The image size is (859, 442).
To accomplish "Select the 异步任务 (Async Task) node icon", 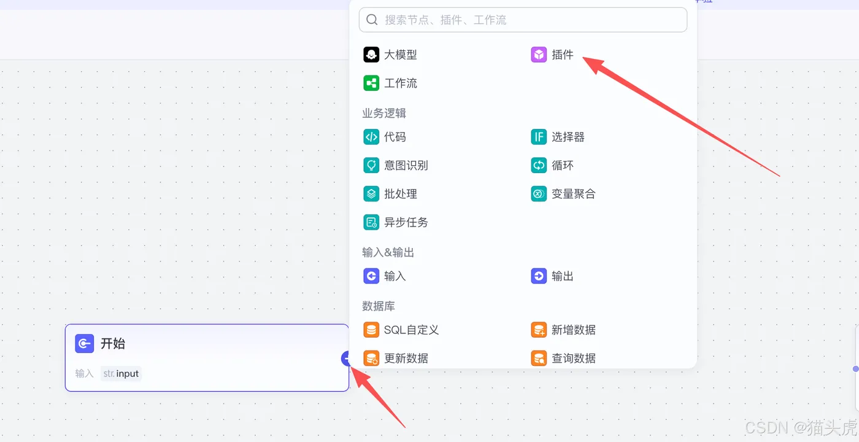I will [371, 222].
